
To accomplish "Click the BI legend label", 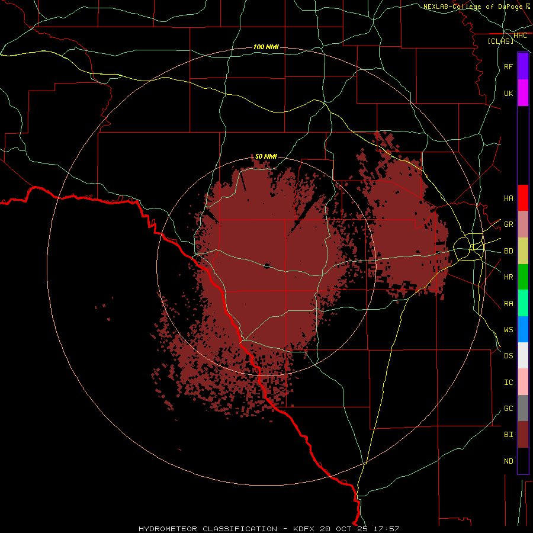I will pos(508,435).
